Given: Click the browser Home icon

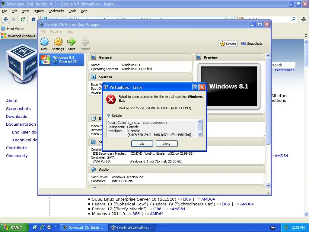Looking at the screenshot, I should [34, 19].
